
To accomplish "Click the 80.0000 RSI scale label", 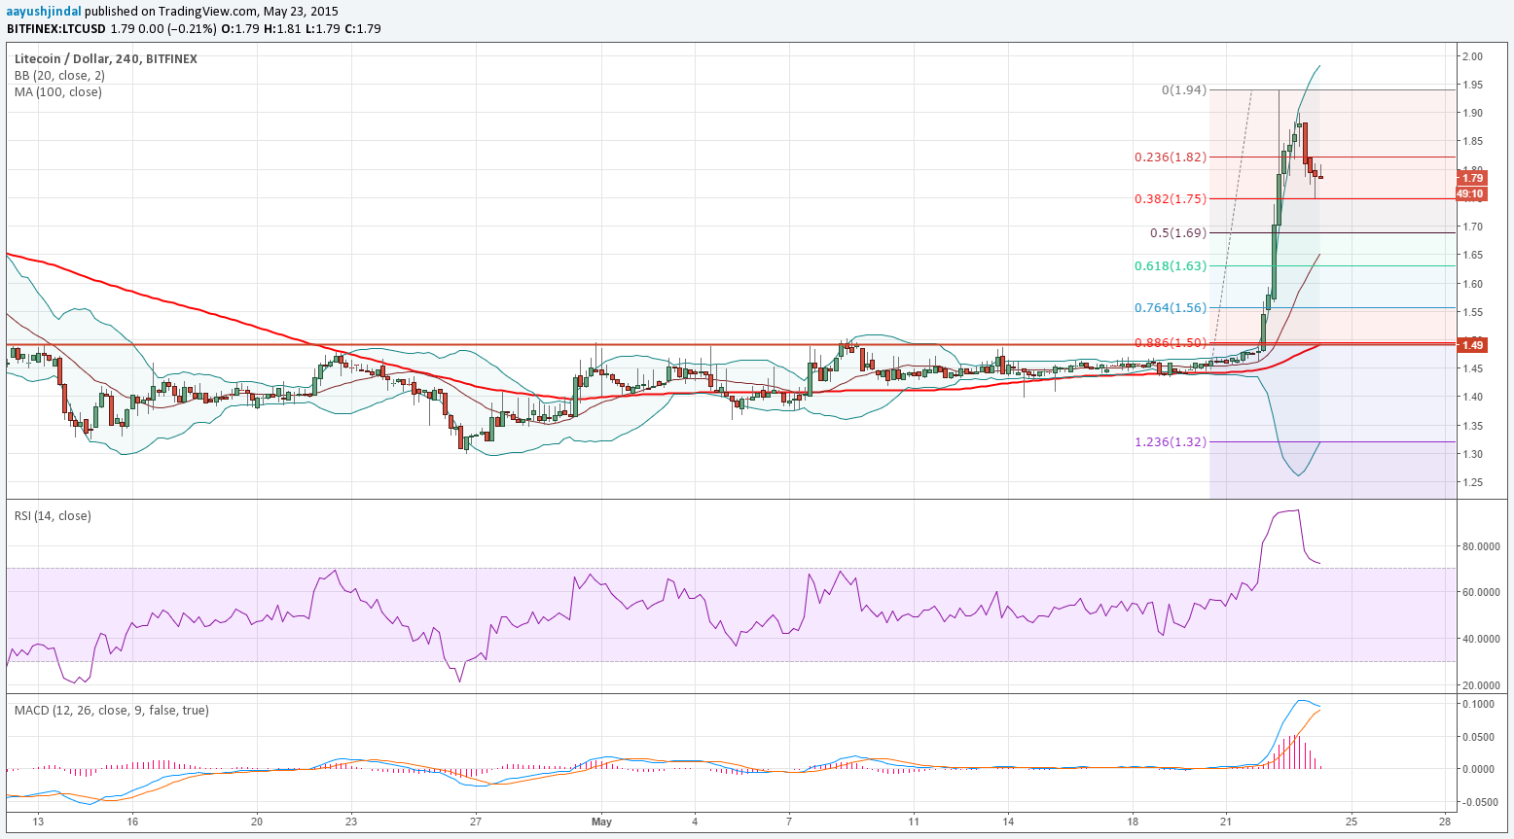I will [x=1483, y=546].
